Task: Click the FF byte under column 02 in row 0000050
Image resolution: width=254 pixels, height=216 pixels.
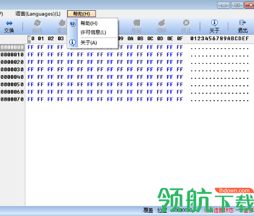Action: tap(50, 84)
